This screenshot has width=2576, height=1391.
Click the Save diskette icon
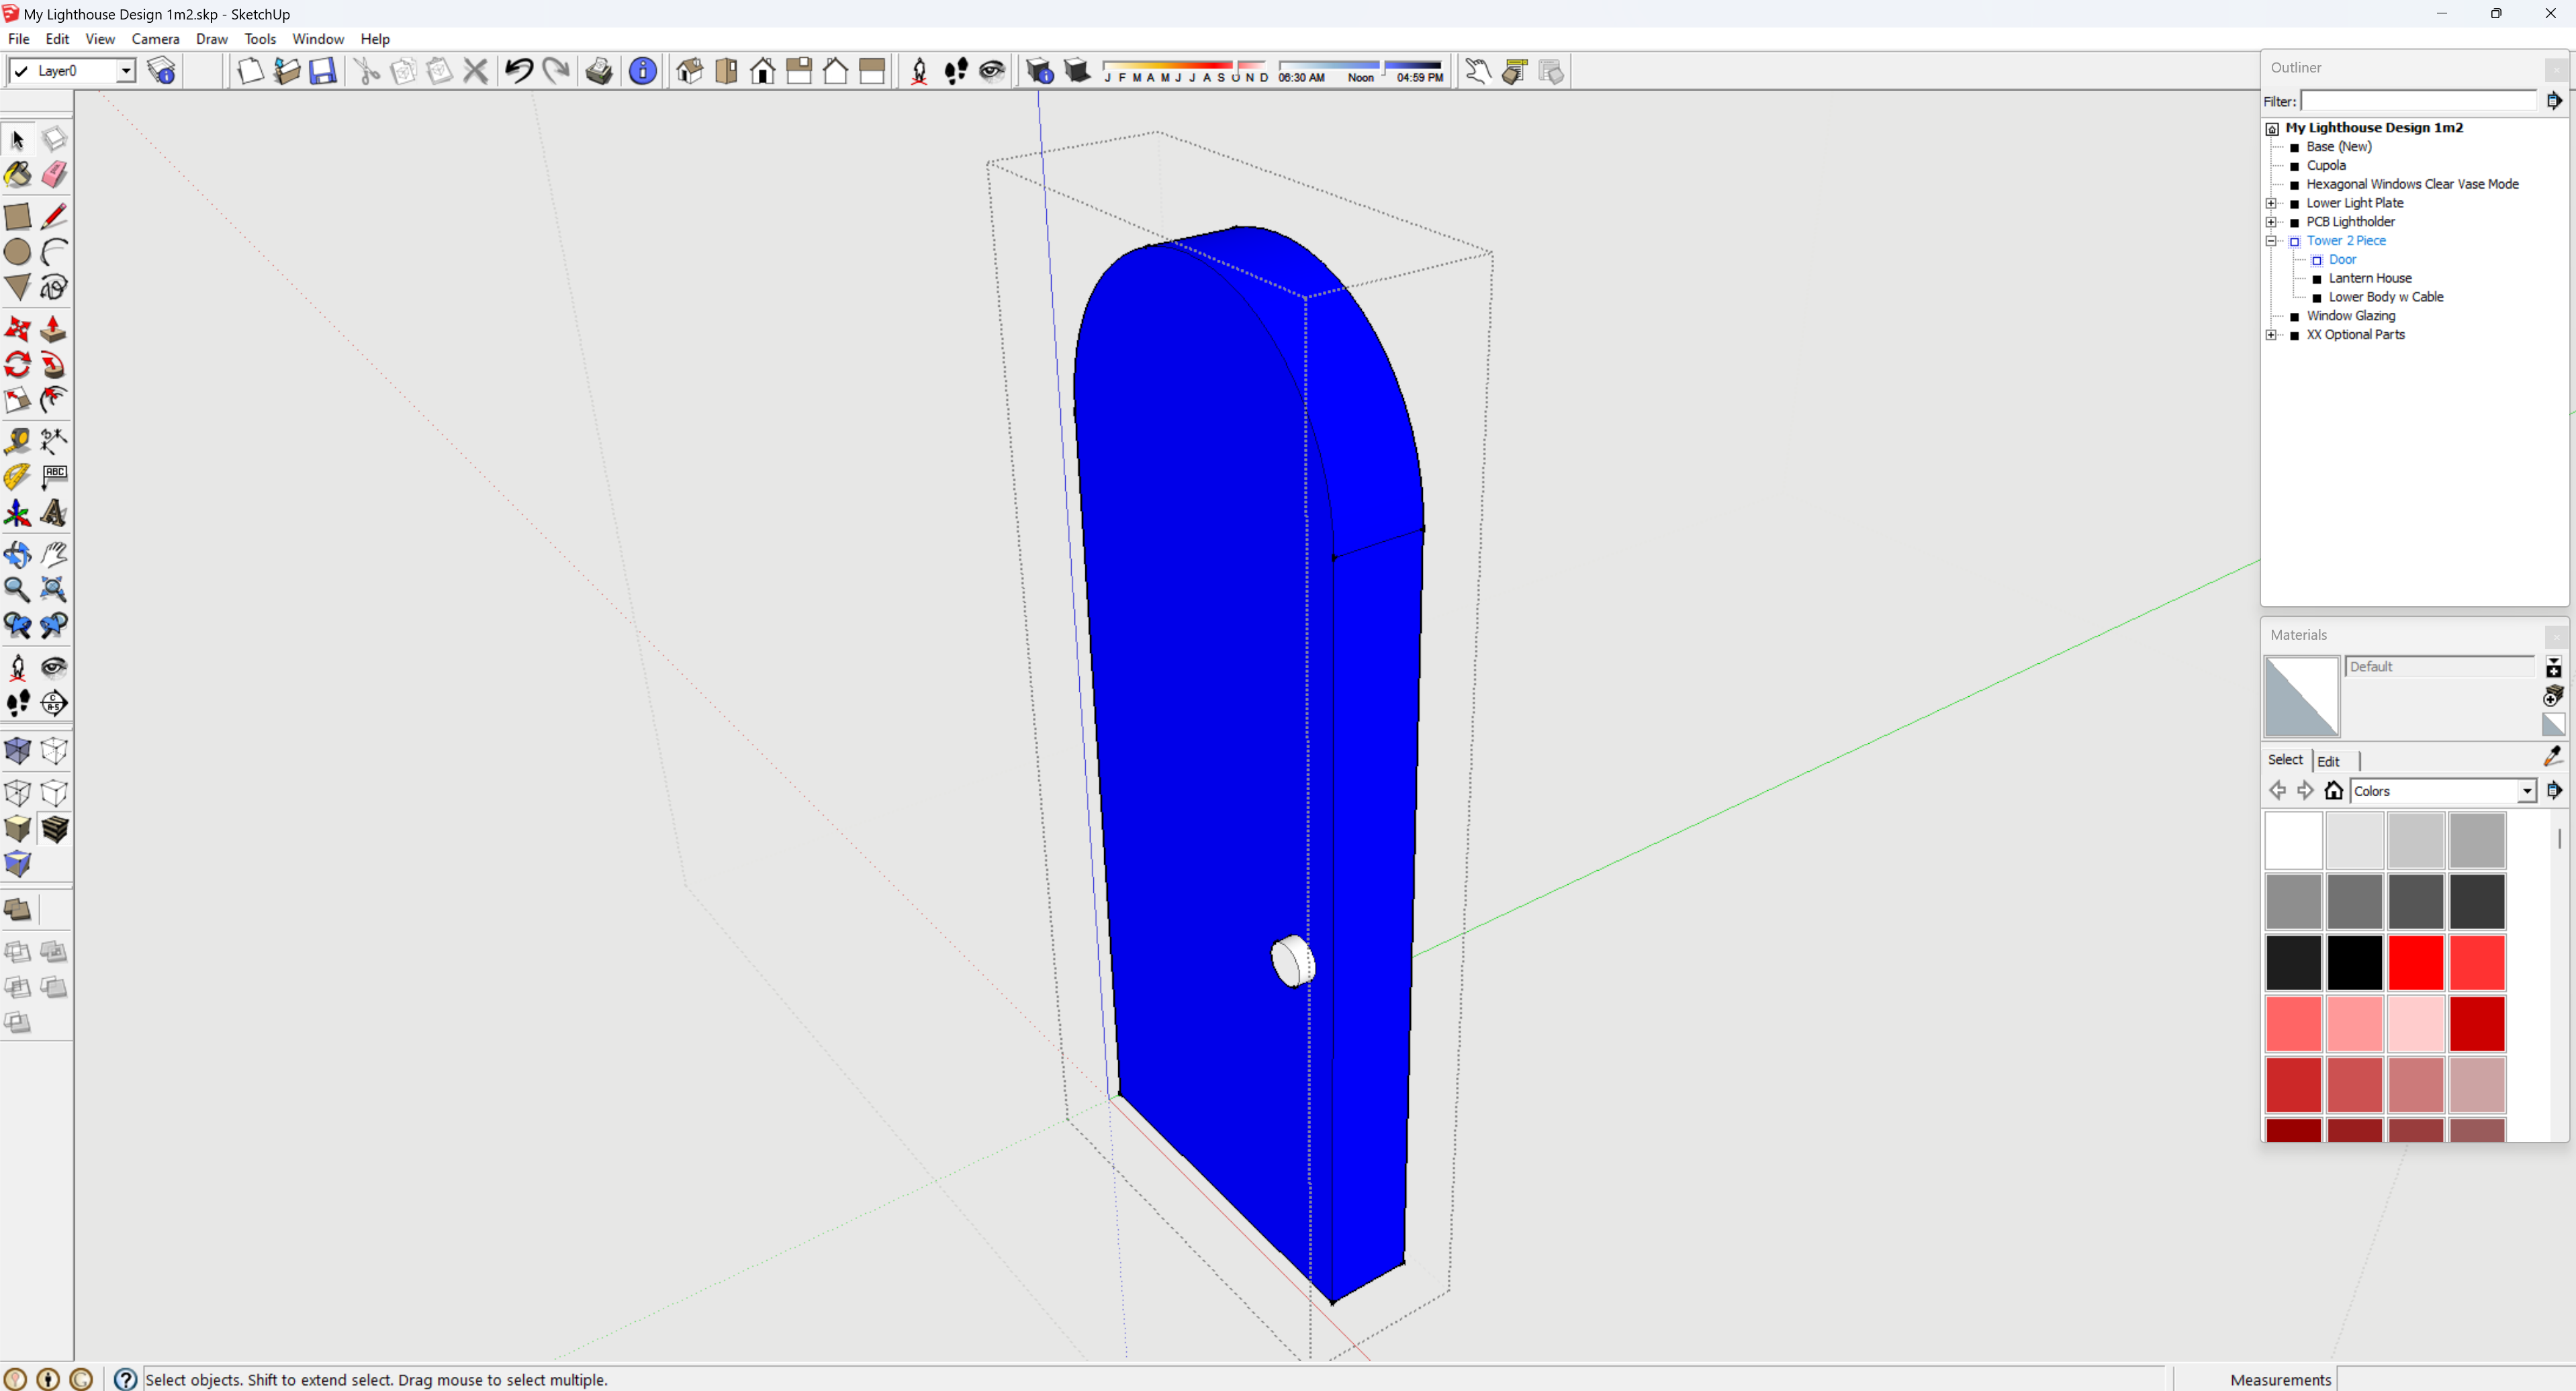click(323, 71)
